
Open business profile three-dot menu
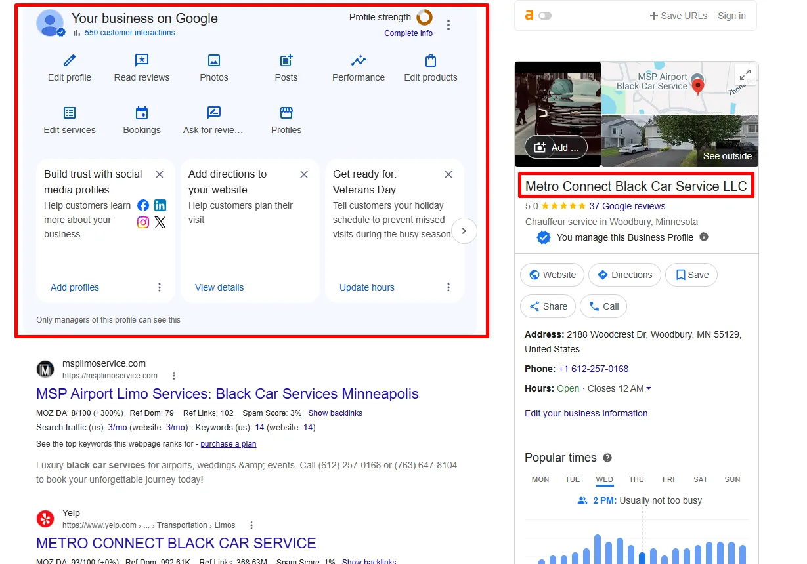448,25
